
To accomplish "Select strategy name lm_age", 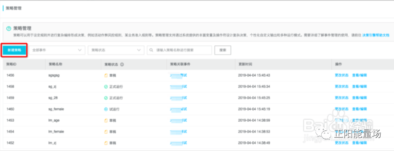I will (x=54, y=121).
